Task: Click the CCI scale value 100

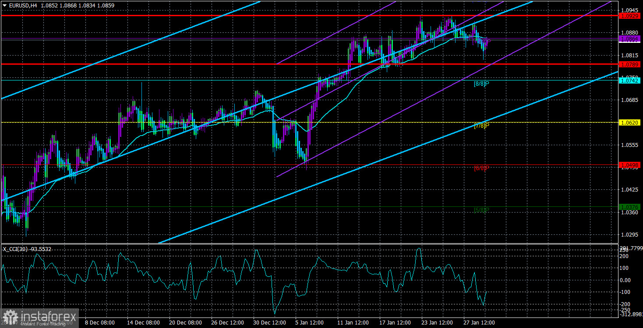Action: [x=625, y=268]
